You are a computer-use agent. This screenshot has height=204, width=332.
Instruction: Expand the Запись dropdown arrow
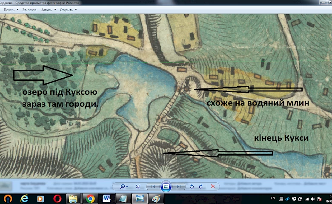(x=55, y=9)
